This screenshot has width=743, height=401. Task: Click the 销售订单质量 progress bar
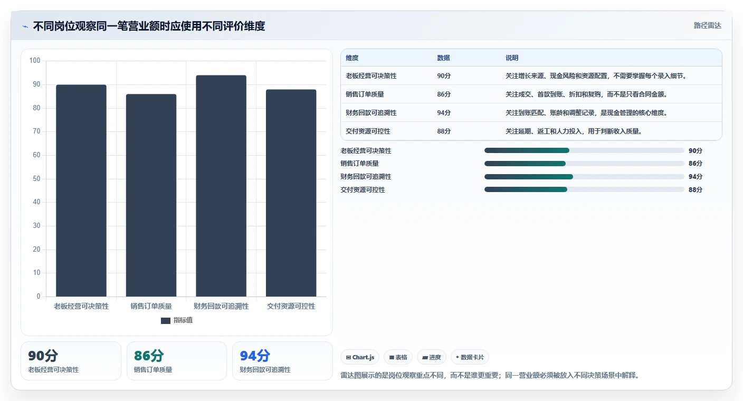(x=584, y=164)
